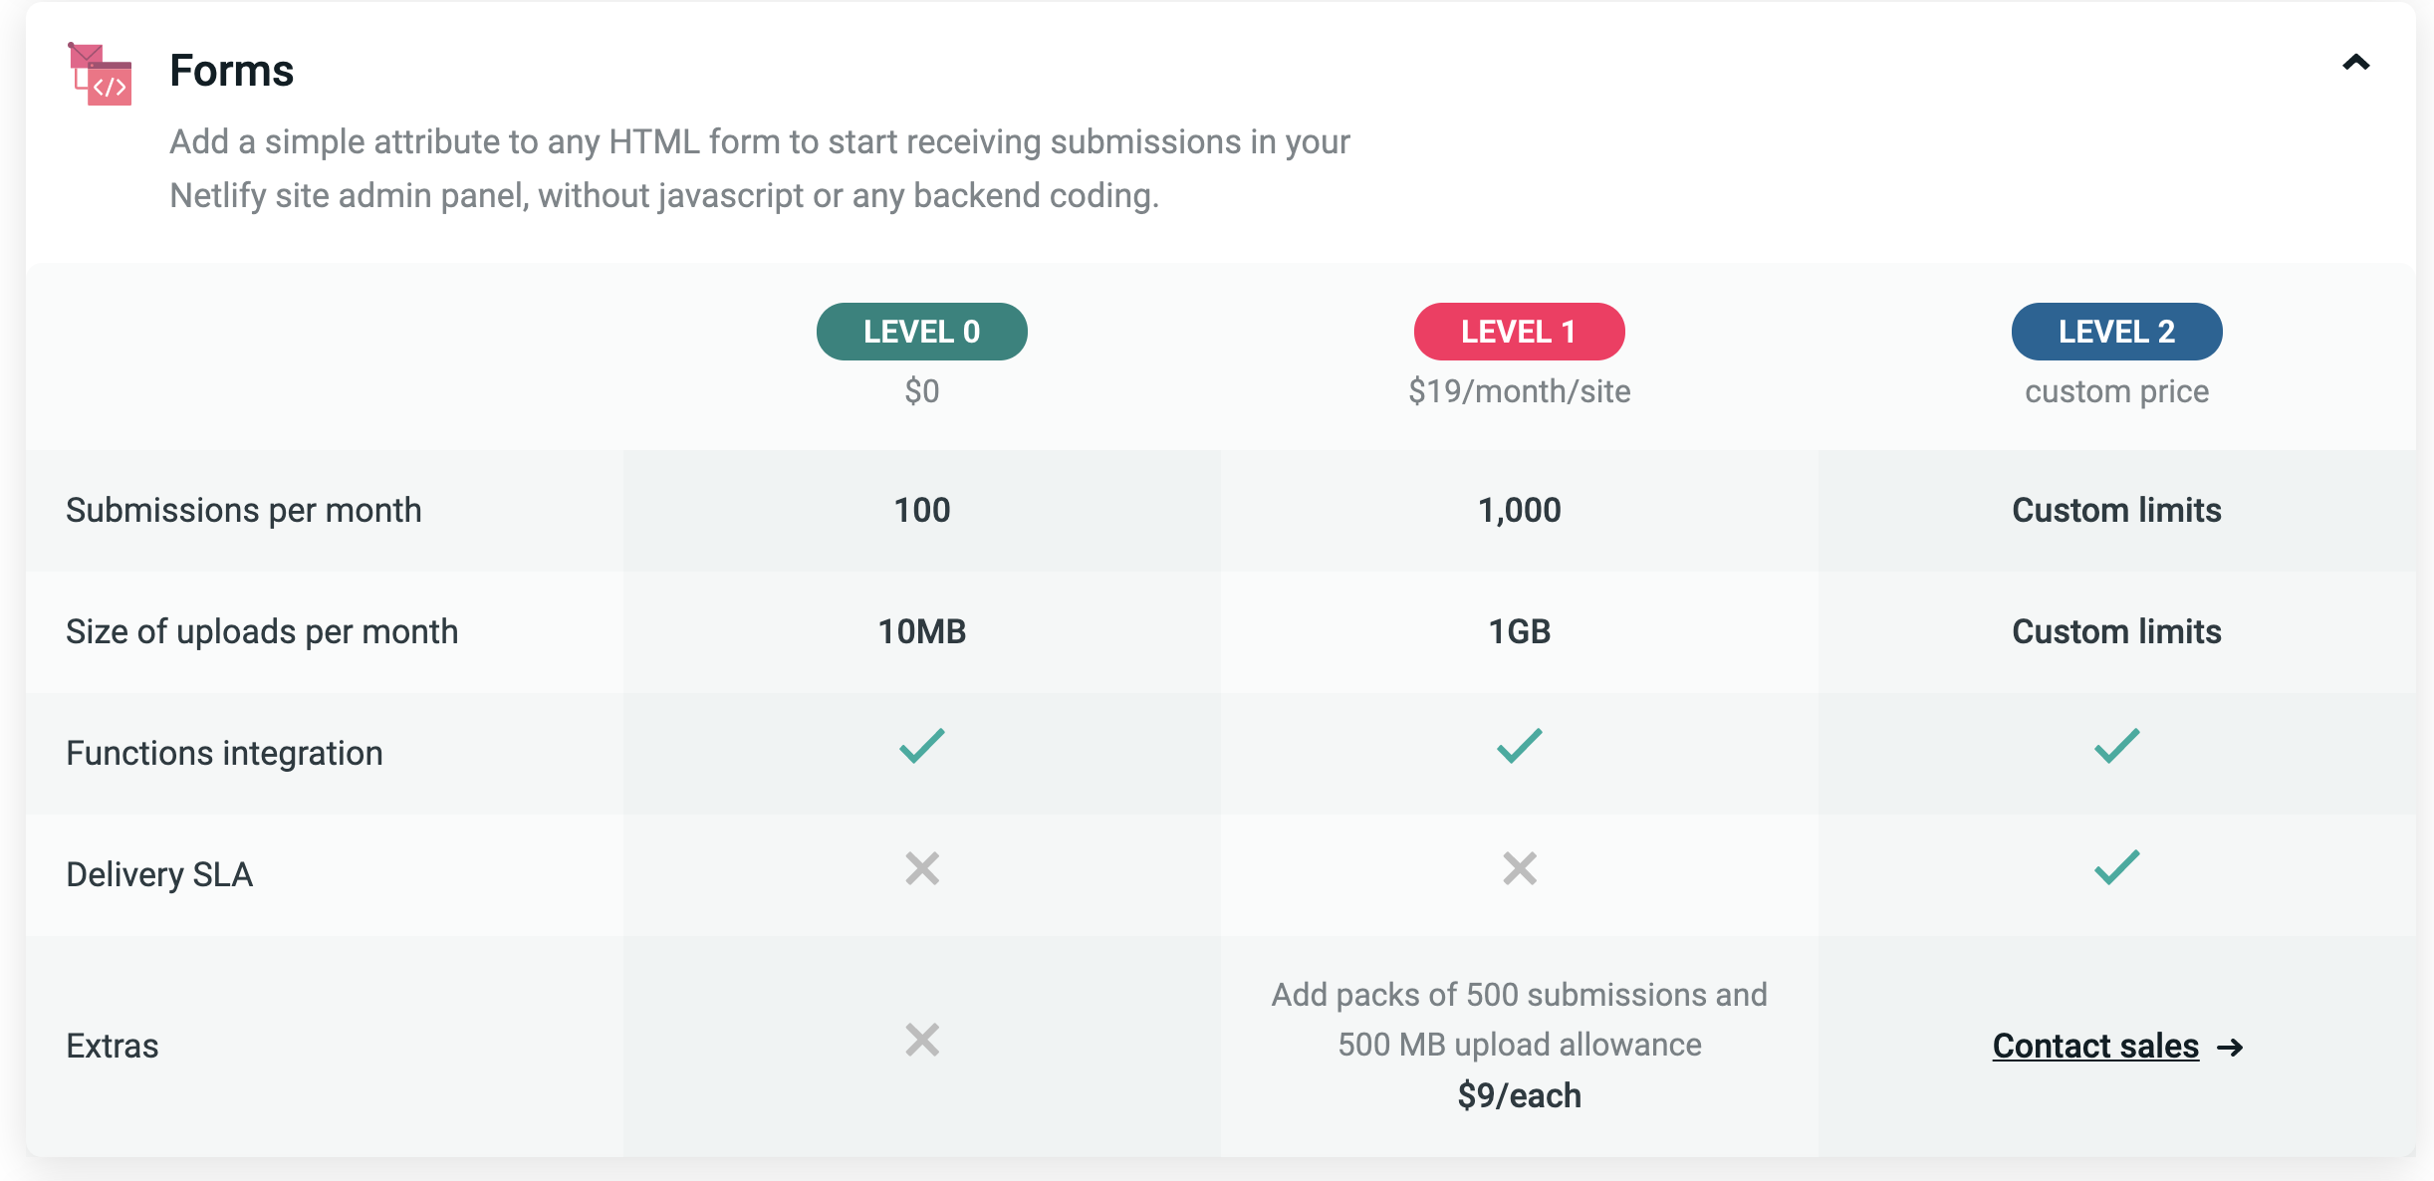The image size is (2434, 1181).
Task: Click Level 1 Delivery SLA cross icon
Action: (1520, 868)
